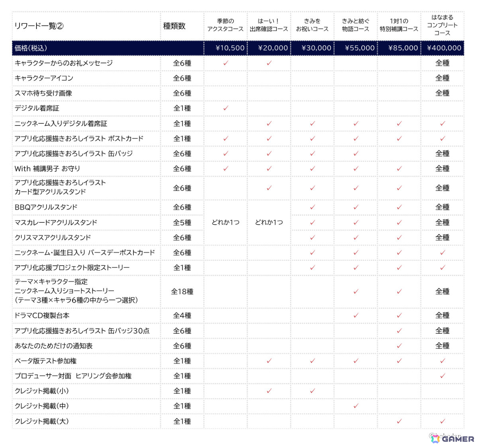Click the アプリ化応援プロジェクト限定ストーリー row label
Viewport: 478px width, 447px height.
coord(72,268)
